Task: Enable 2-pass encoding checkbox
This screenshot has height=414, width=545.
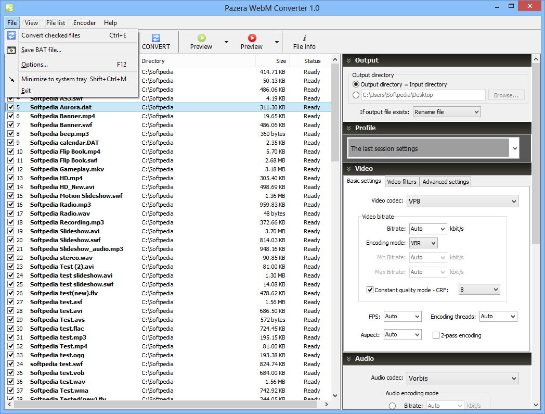Action: tap(436, 335)
